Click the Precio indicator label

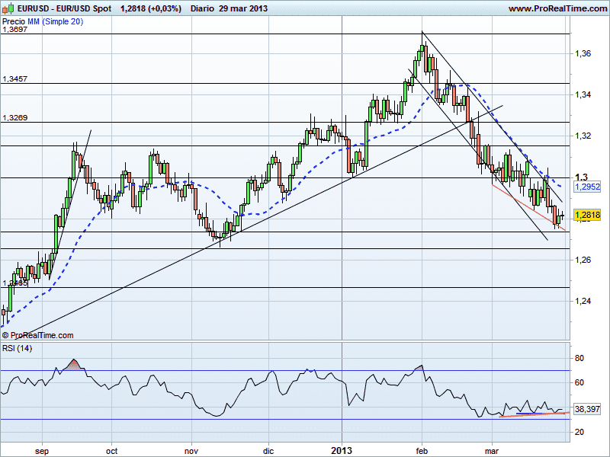coord(14,21)
